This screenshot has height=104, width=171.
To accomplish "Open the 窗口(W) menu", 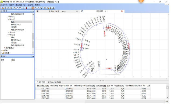I will tap(31, 5).
